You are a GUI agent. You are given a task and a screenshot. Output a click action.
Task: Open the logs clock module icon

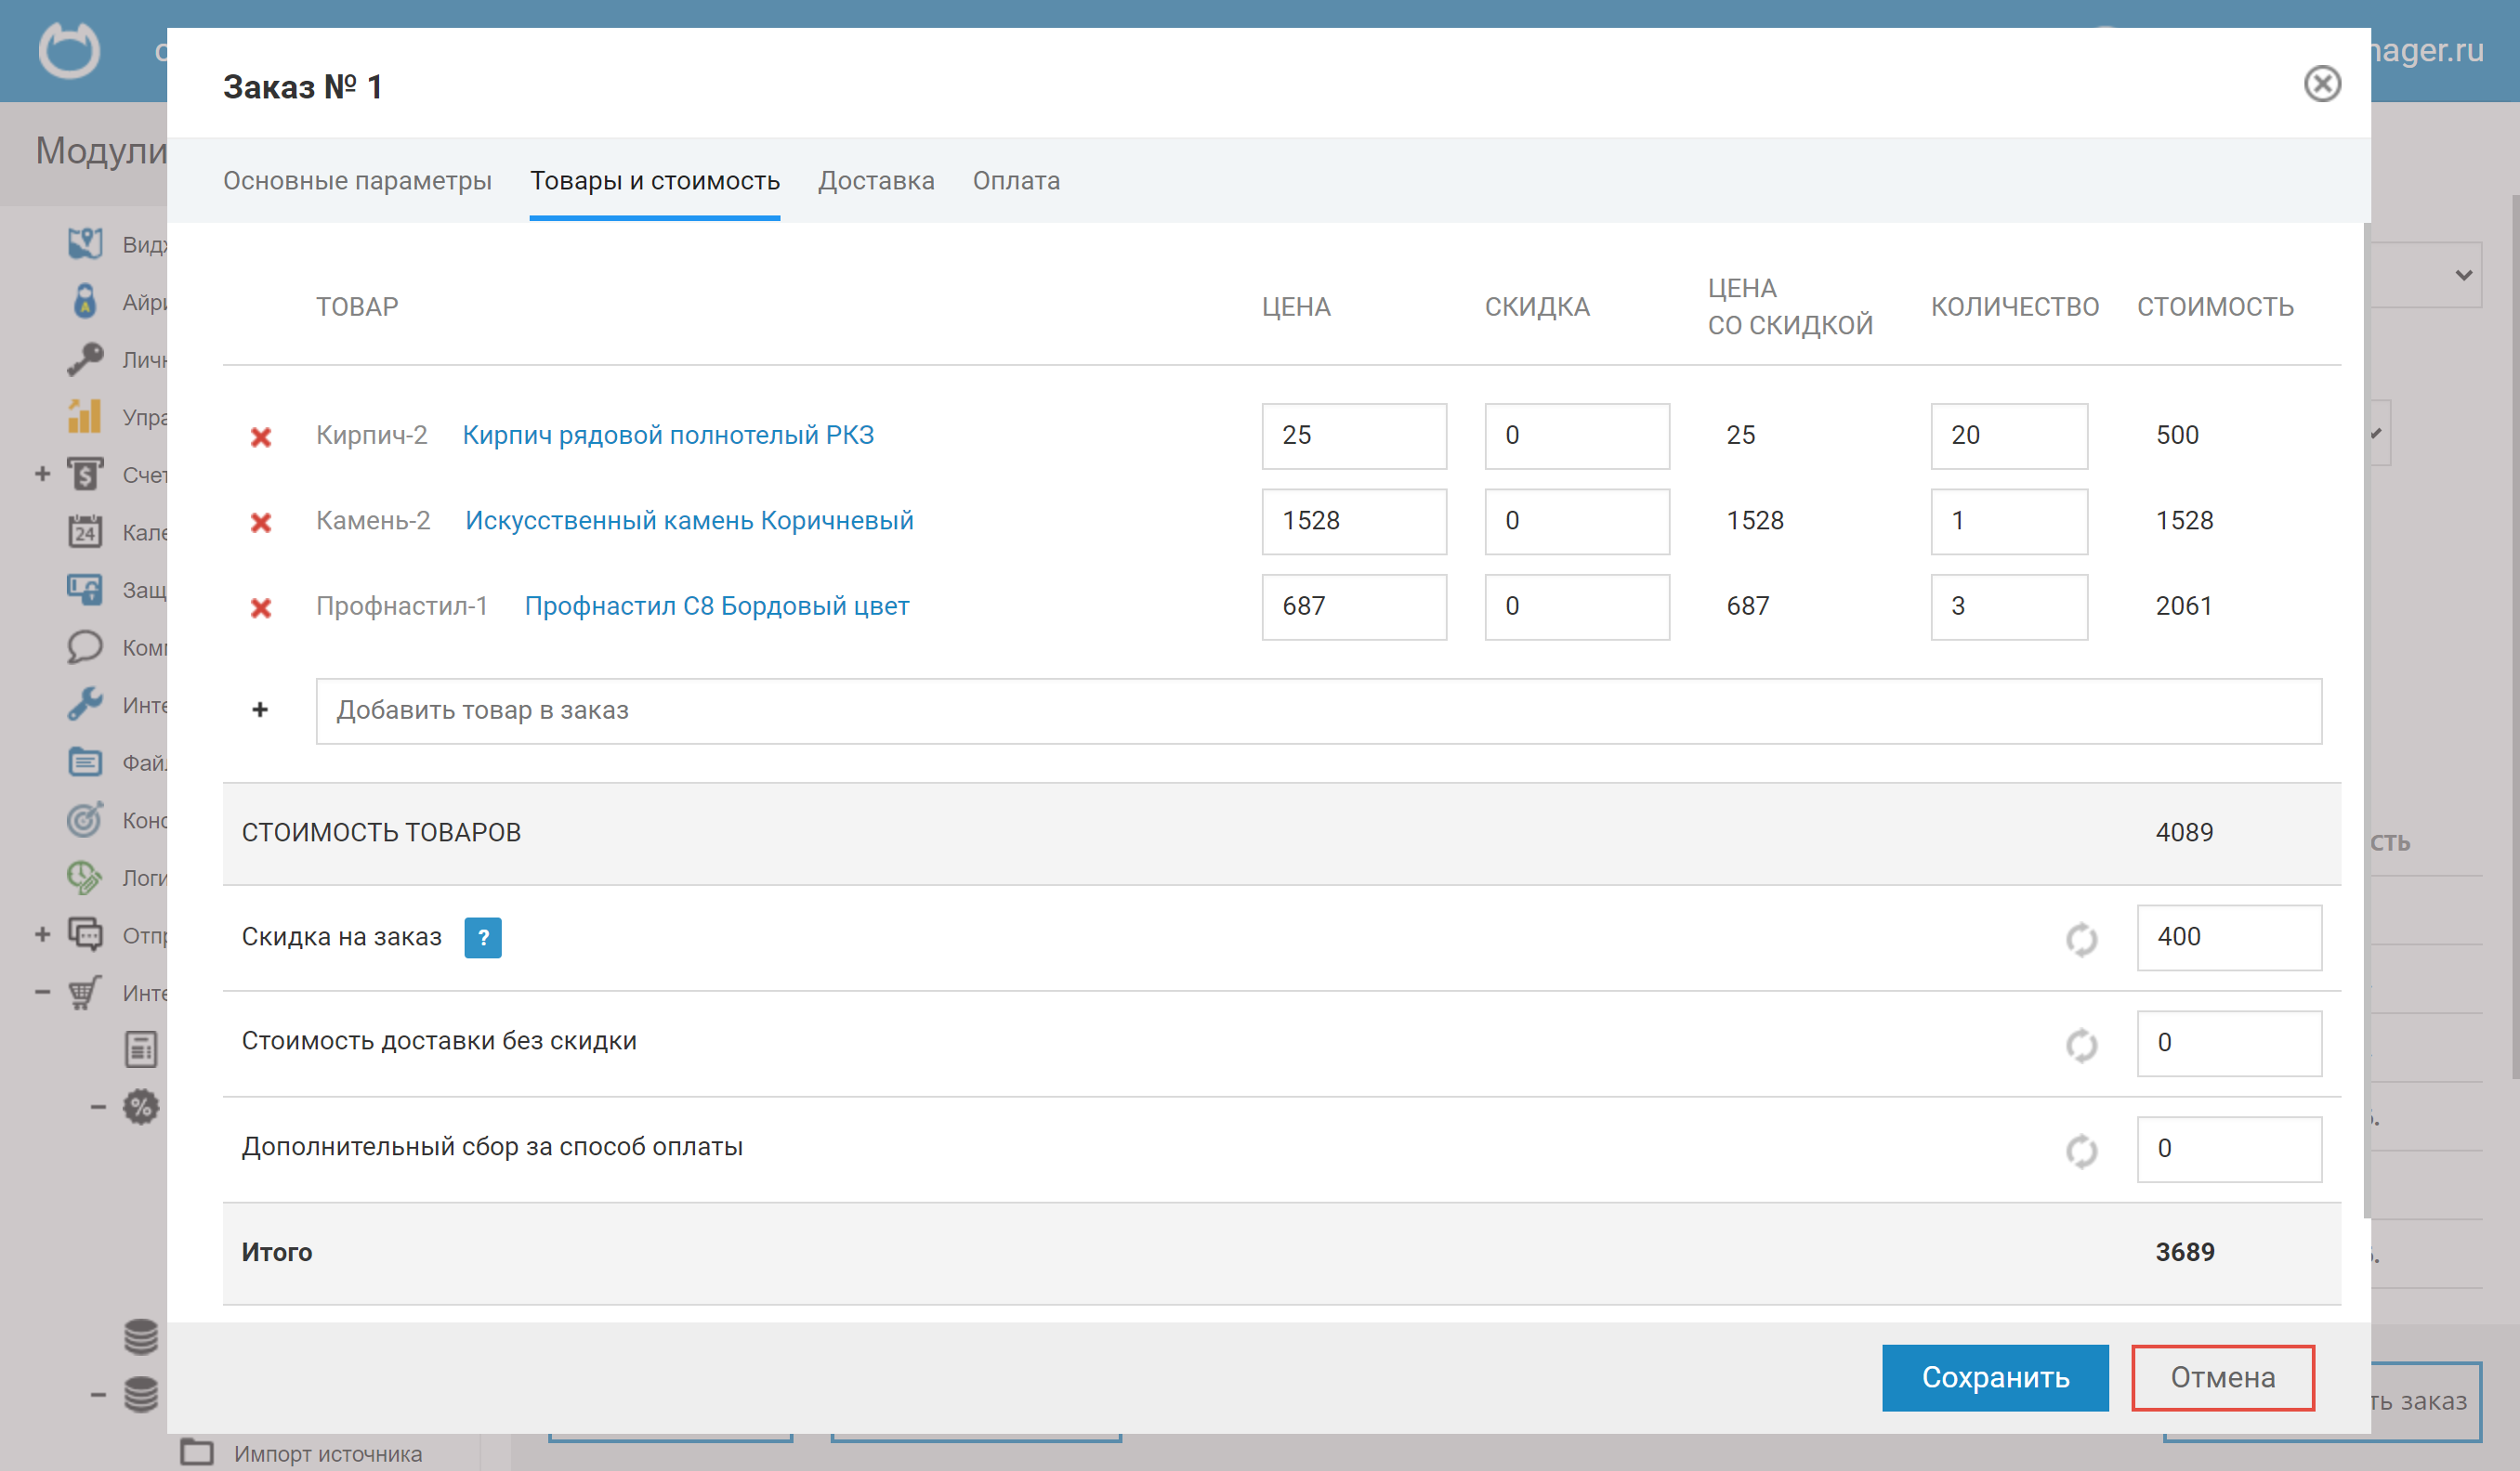(x=85, y=878)
